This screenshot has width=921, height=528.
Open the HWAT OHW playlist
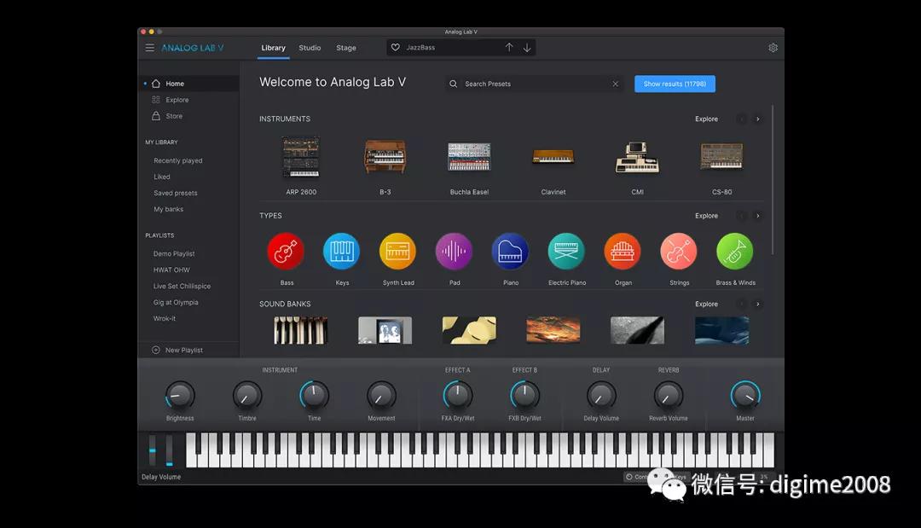tap(171, 270)
